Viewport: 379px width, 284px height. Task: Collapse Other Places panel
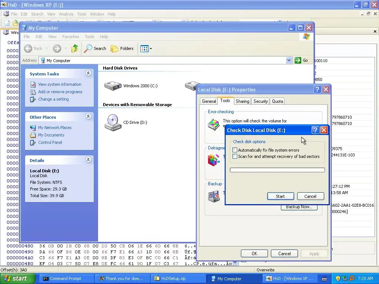coord(88,116)
